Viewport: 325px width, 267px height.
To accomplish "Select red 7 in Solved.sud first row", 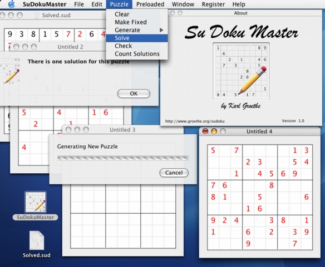I will click(68, 34).
